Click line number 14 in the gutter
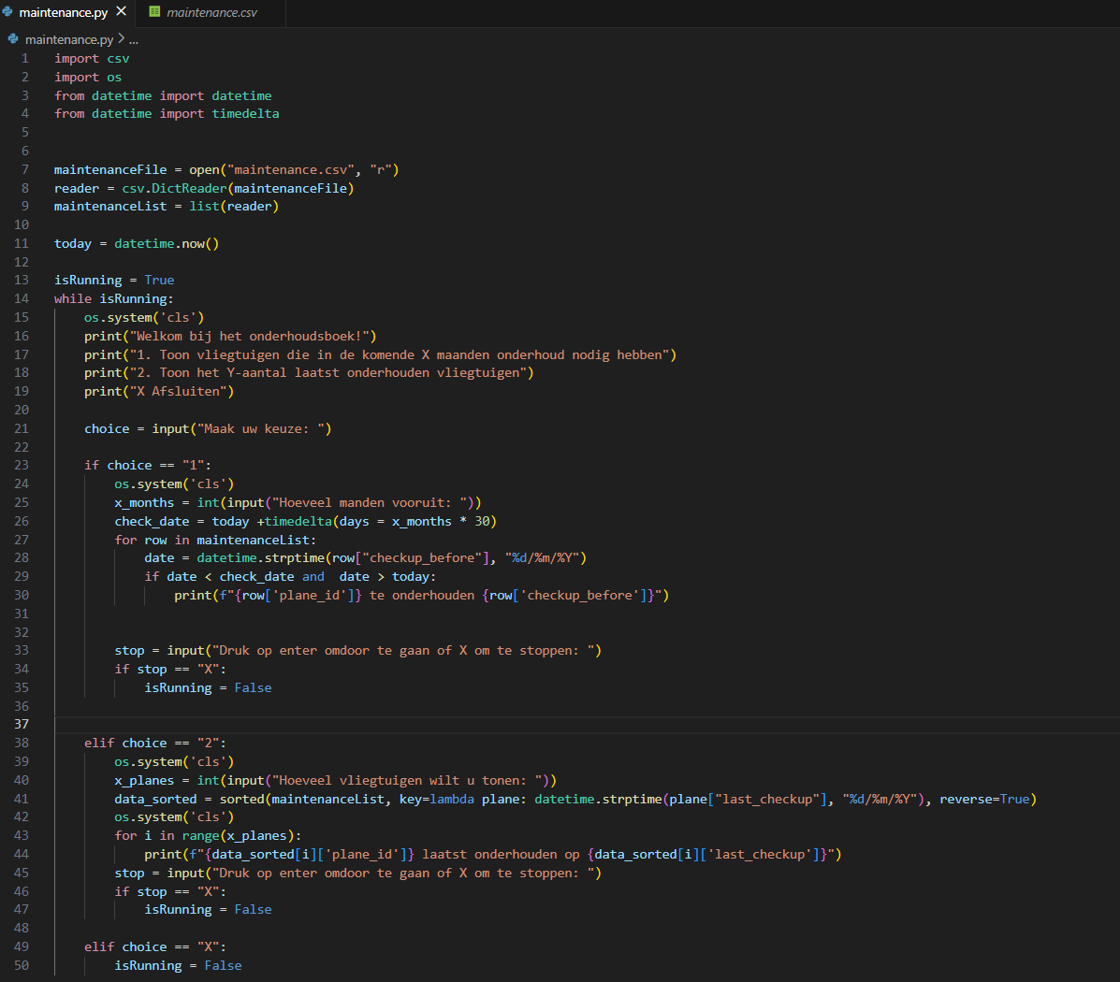Image resolution: width=1120 pixels, height=982 pixels. [22, 298]
